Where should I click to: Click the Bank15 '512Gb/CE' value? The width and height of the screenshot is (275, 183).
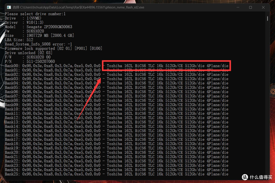pos(174,131)
